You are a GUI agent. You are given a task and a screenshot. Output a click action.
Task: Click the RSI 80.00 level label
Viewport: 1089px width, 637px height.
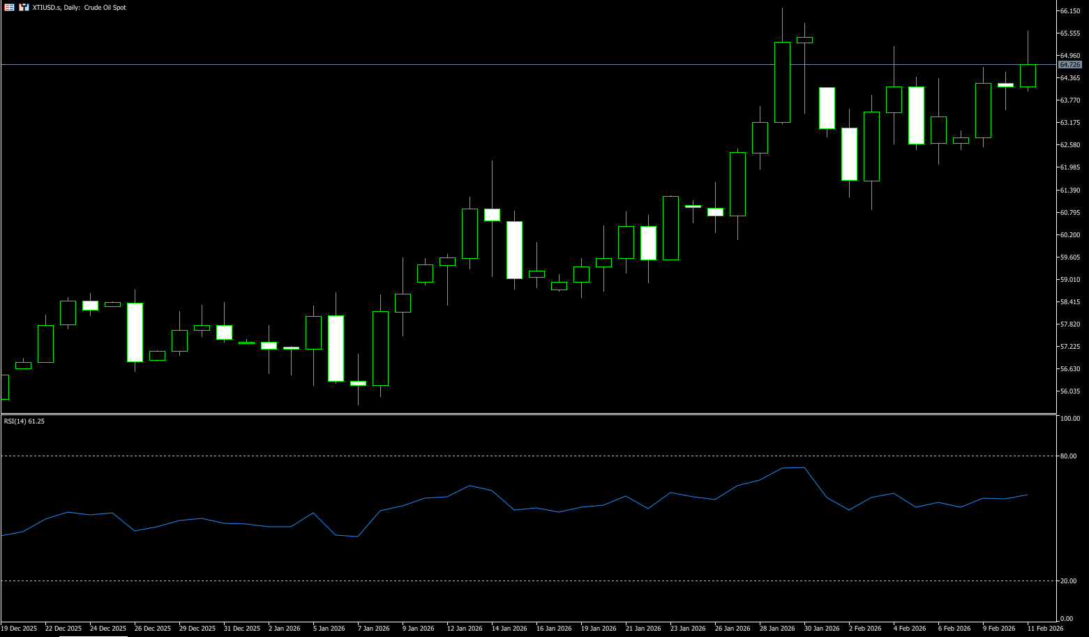click(1068, 456)
